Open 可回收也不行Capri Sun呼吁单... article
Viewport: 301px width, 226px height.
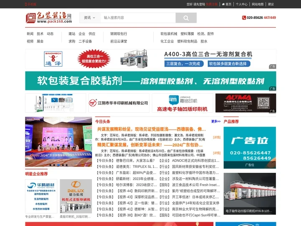click(x=196, y=215)
